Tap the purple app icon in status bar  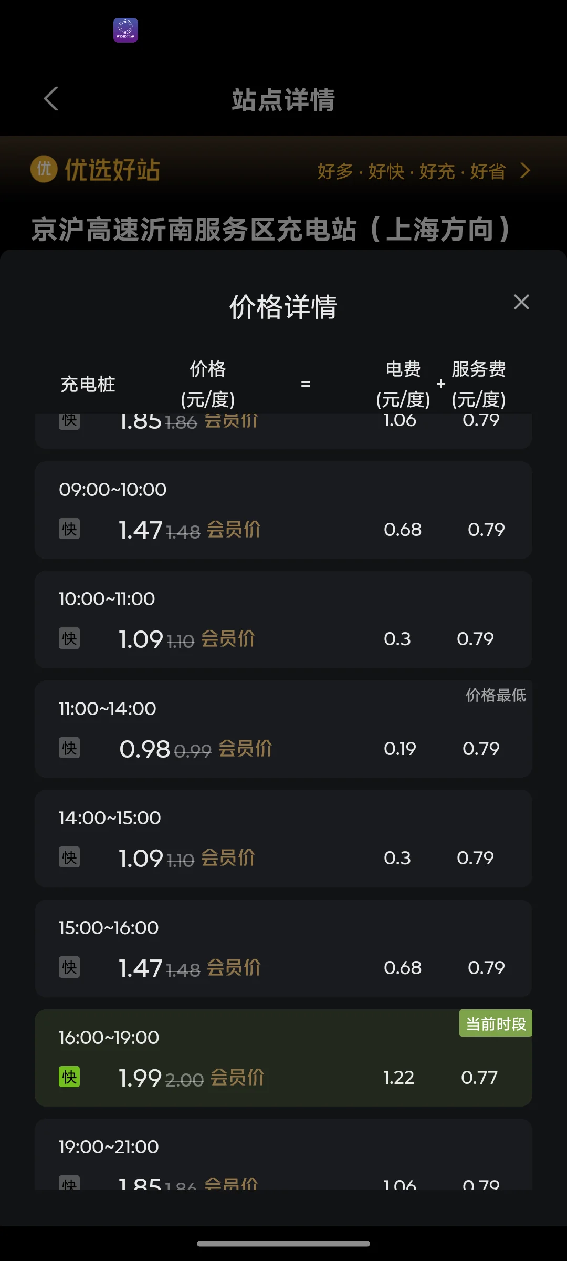pyautogui.click(x=125, y=30)
